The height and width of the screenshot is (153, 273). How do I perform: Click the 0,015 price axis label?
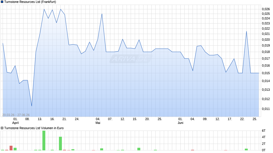point(266,73)
